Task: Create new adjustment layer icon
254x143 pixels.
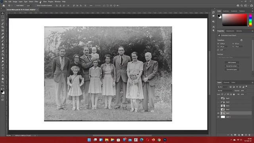Action: coord(239,135)
